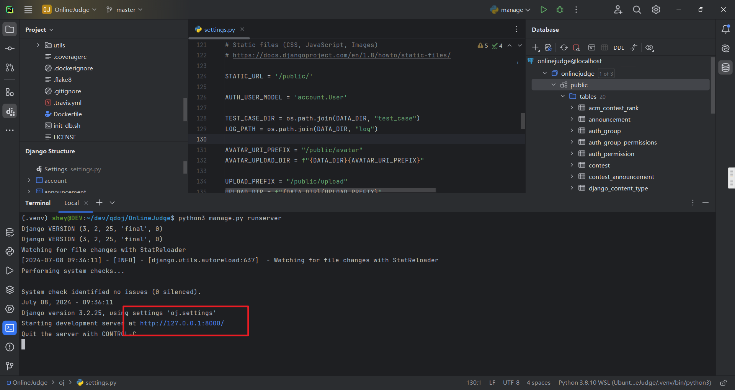The height and width of the screenshot is (390, 735).
Task: Refresh the database tree
Action: click(x=563, y=48)
